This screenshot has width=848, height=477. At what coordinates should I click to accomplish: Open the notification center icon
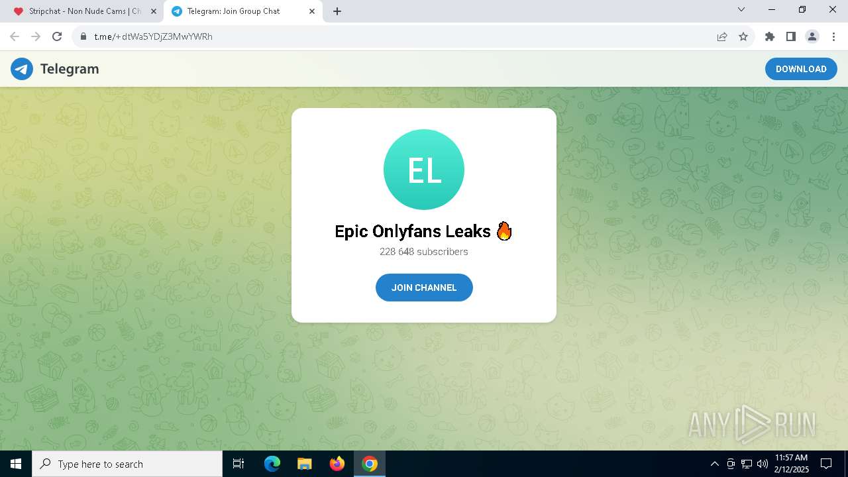pyautogui.click(x=826, y=464)
